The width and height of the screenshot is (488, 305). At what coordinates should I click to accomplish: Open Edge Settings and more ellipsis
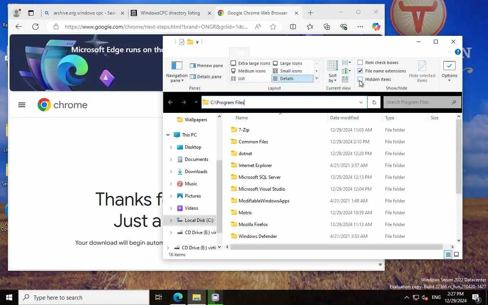click(x=360, y=27)
